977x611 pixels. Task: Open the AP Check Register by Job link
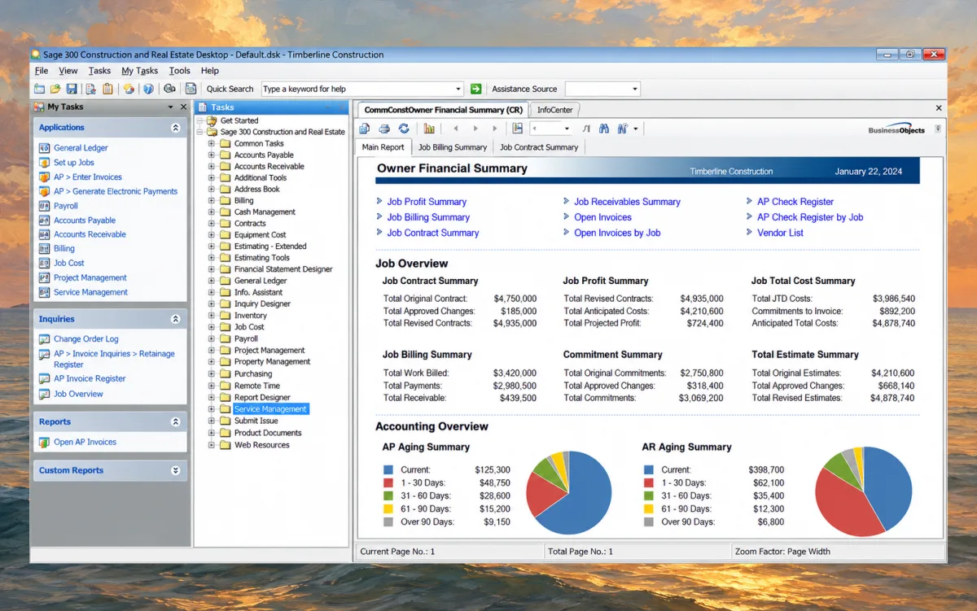click(x=810, y=217)
